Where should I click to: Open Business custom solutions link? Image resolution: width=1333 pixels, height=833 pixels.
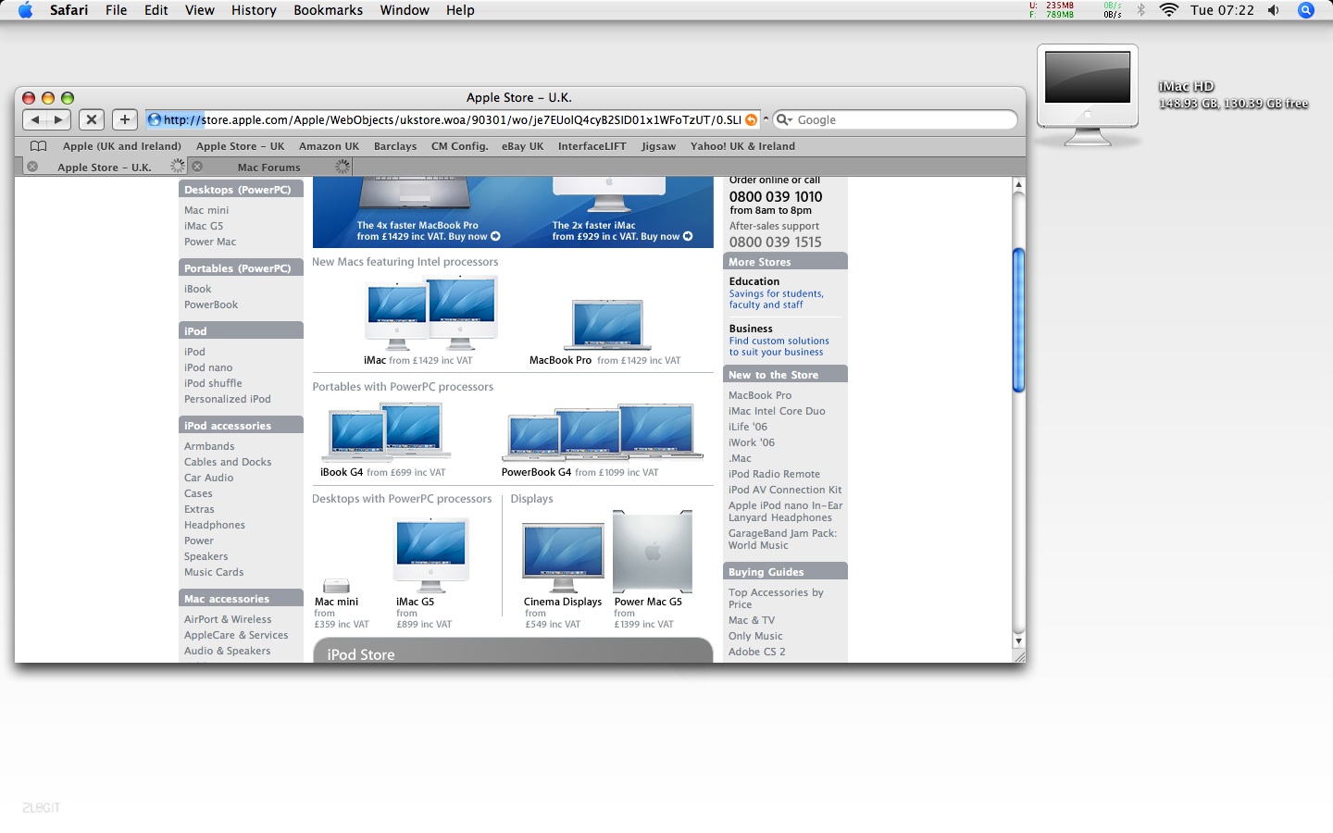pyautogui.click(x=779, y=346)
